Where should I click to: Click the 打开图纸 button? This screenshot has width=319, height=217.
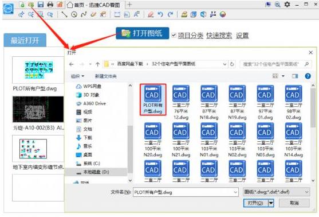(x=143, y=33)
